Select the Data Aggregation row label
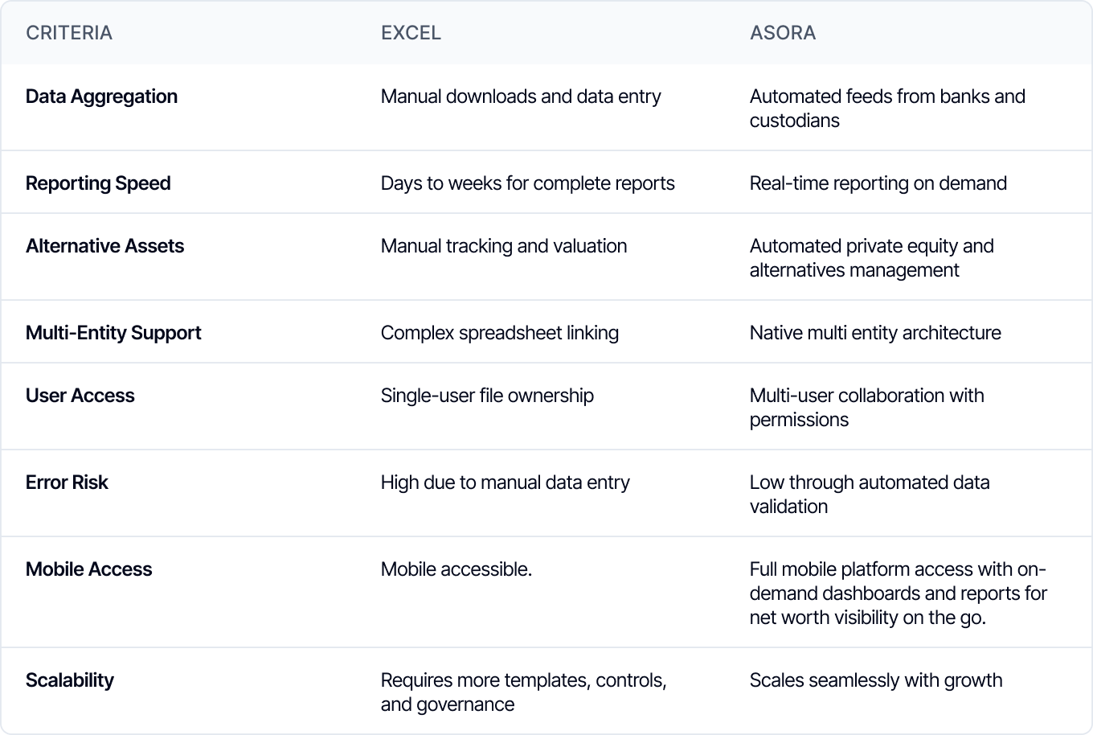 pyautogui.click(x=101, y=96)
